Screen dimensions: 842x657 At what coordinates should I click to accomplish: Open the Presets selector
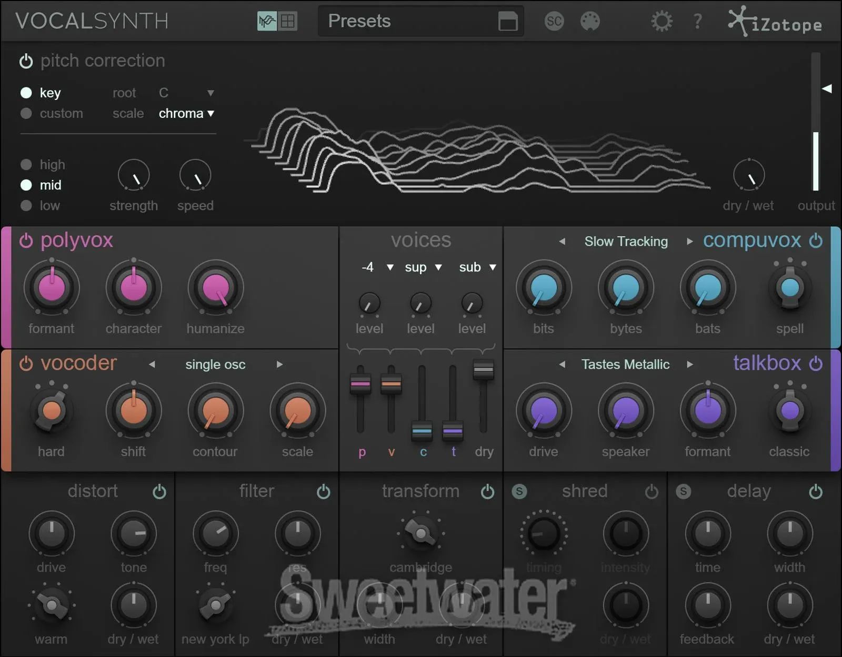click(420, 21)
